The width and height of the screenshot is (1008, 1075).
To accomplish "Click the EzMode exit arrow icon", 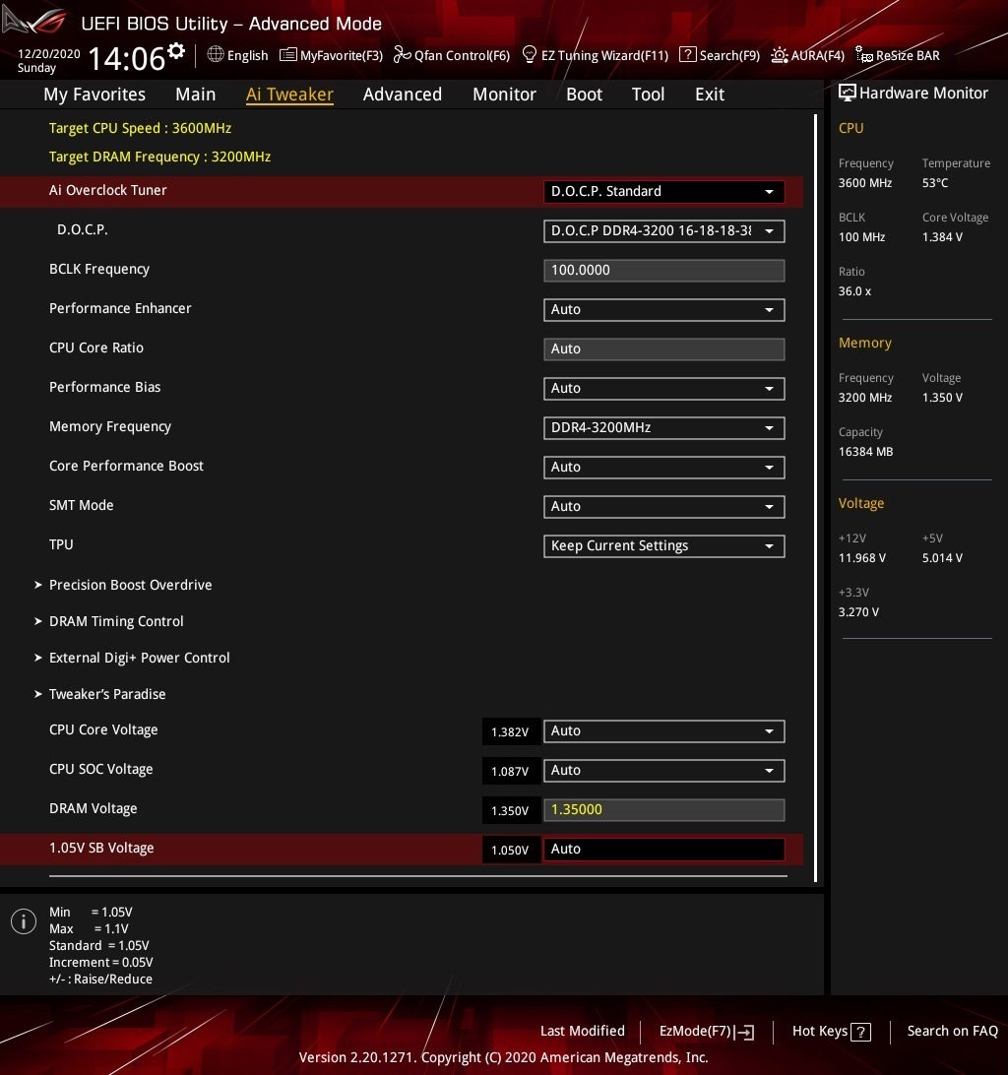I will tap(745, 1032).
